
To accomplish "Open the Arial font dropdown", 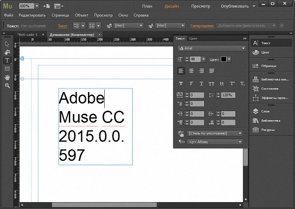I will point(243,48).
